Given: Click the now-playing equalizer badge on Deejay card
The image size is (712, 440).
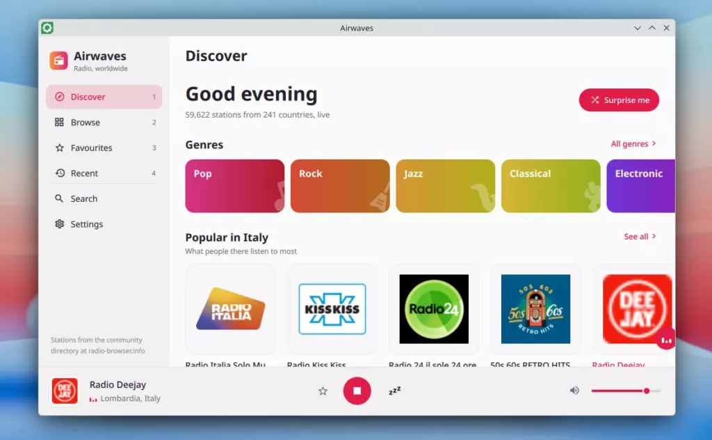Looking at the screenshot, I should point(665,340).
